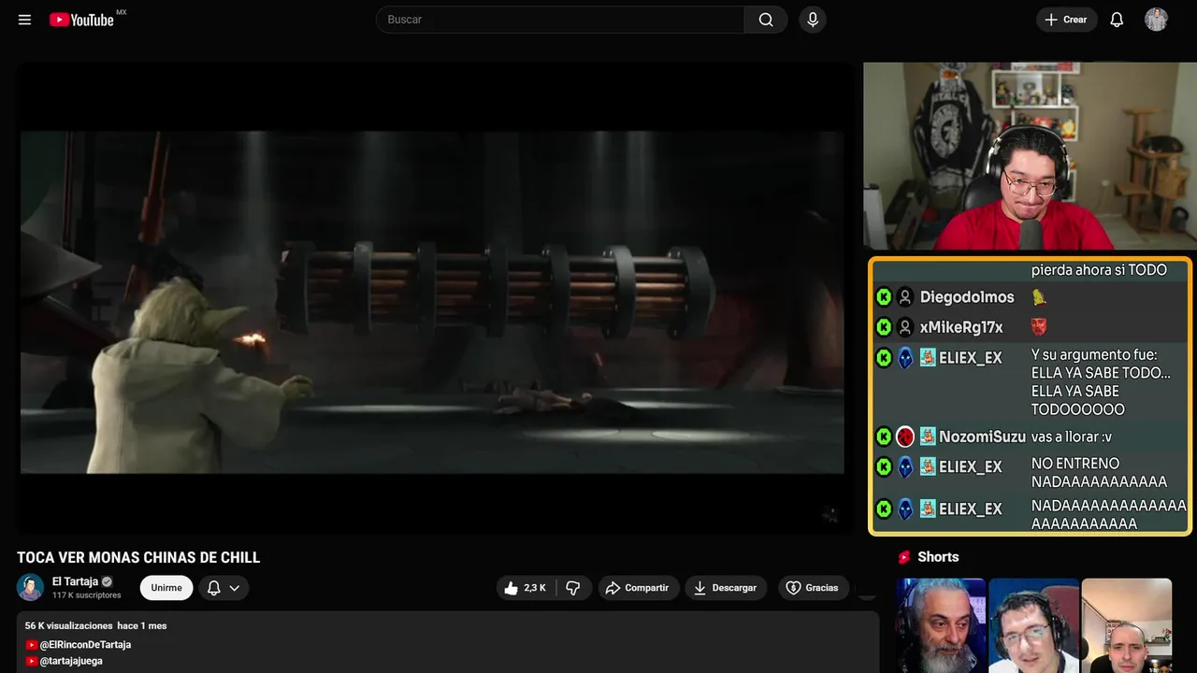Focus the Buscar search field
Viewport: 1197px width, 673px height.
pyautogui.click(x=560, y=20)
